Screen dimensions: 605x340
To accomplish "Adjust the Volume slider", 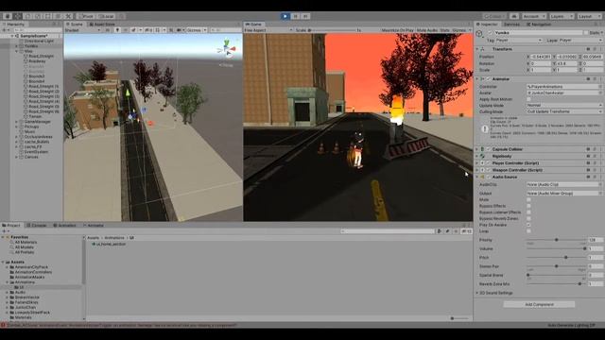I will (557, 248).
